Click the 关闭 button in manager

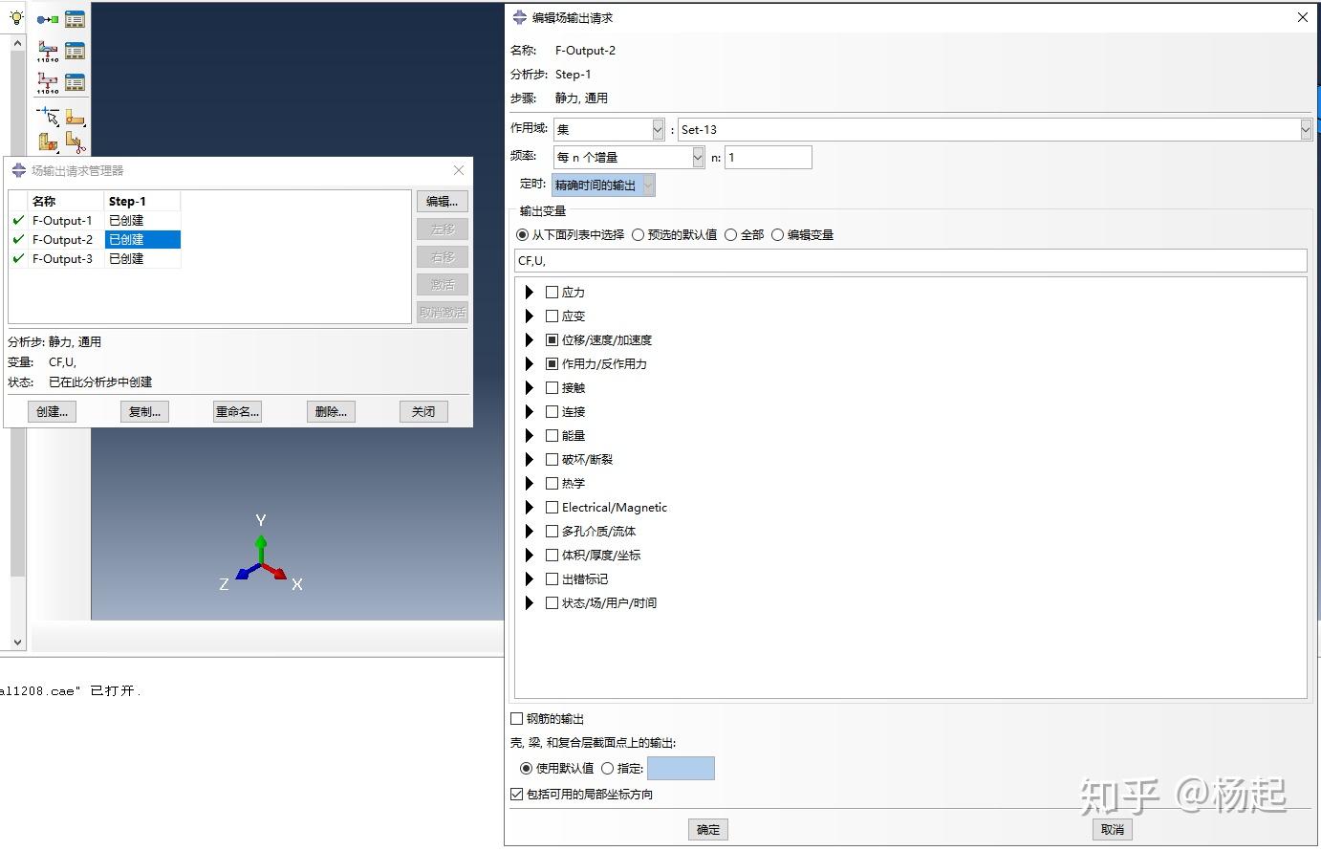(x=423, y=411)
